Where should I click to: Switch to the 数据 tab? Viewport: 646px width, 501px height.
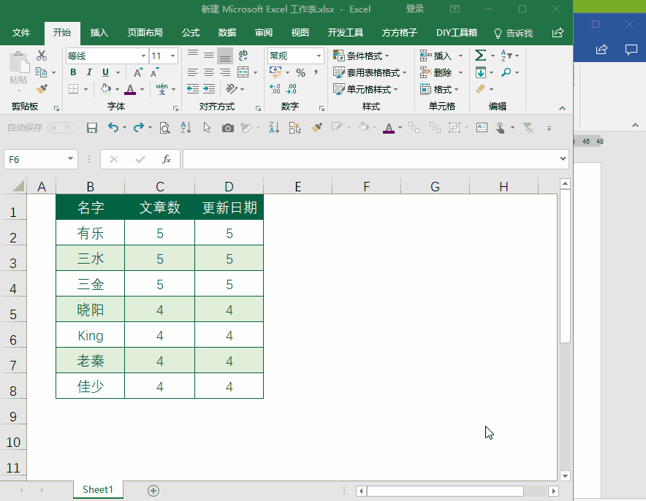(x=227, y=33)
